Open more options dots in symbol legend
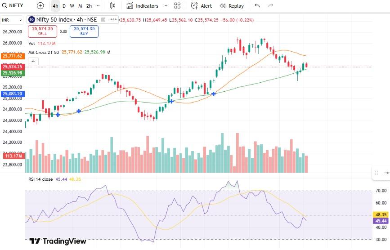Image resolution: width=390 pixels, height=250 pixels. click(x=113, y=20)
